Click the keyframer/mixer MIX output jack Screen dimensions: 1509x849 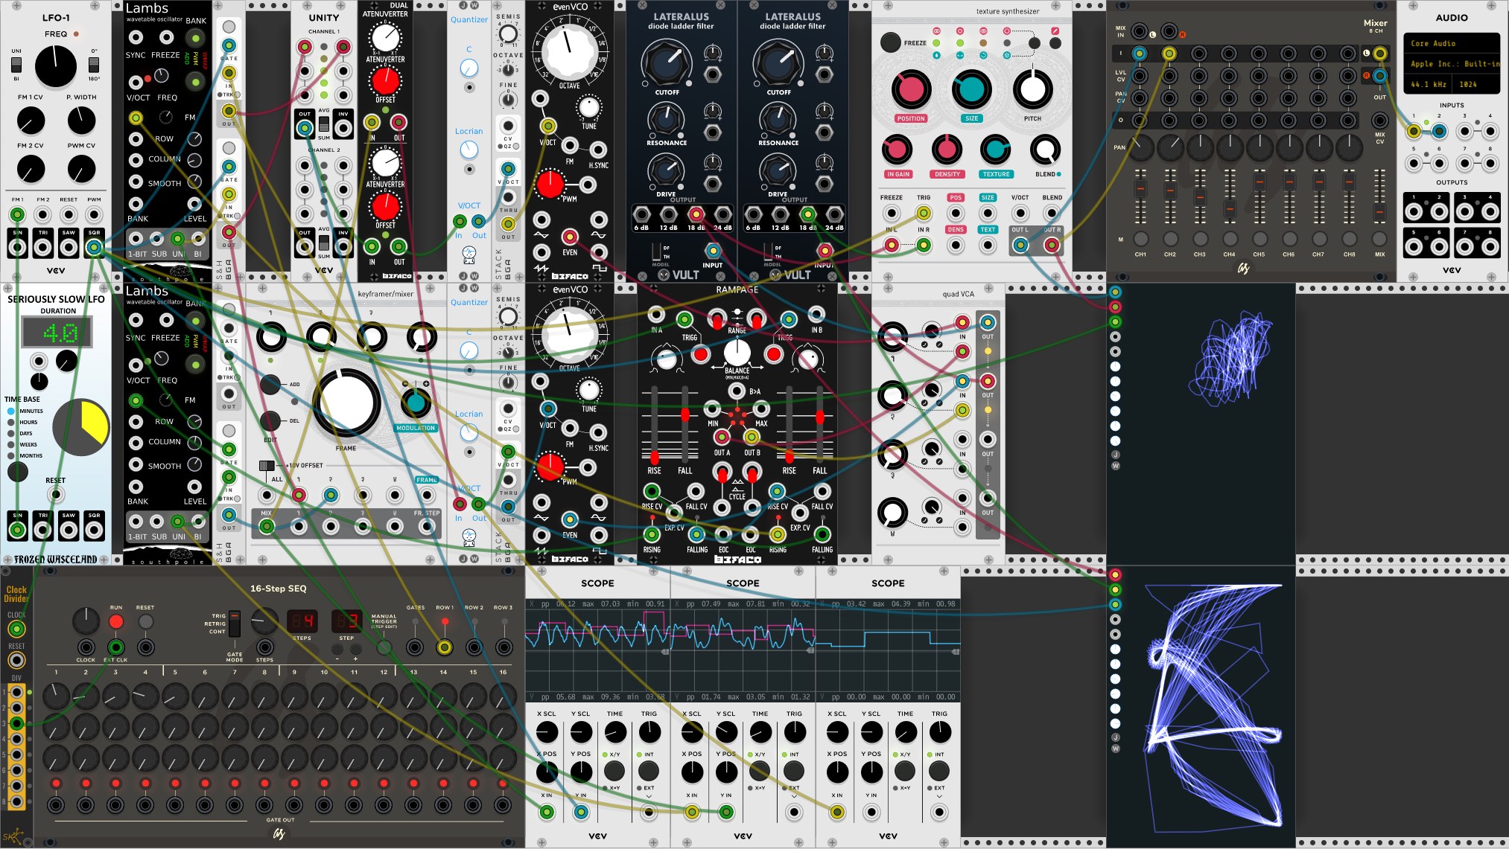(x=266, y=527)
